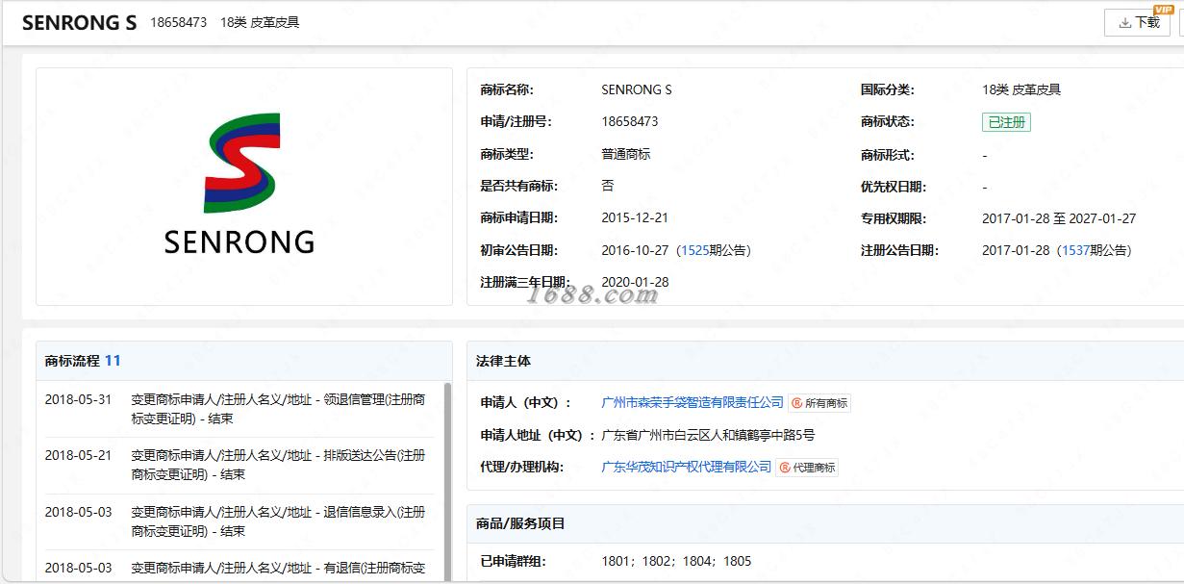
Task: Click the exclusive period 2017-01-28 至 2027-01-27
Action: (x=1059, y=218)
